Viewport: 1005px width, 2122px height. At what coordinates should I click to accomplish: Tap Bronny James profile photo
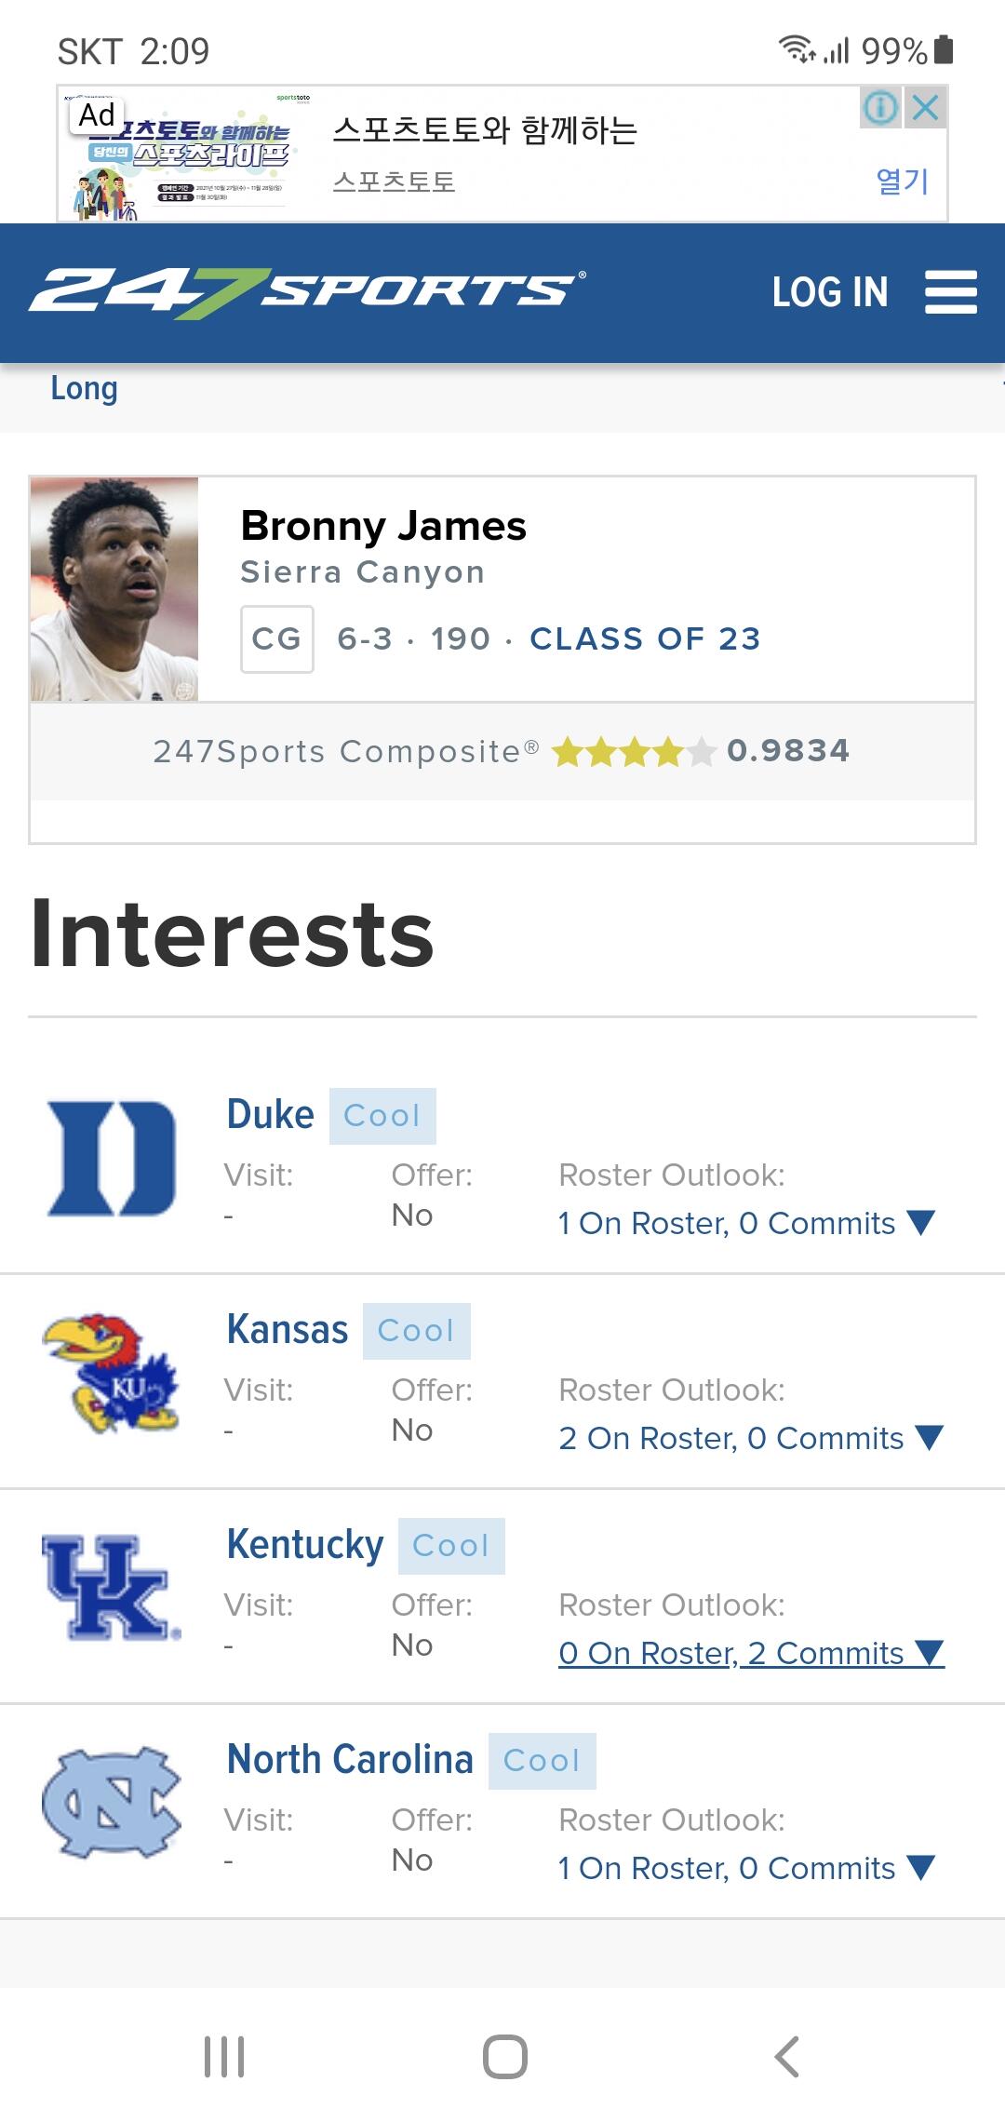pos(114,589)
